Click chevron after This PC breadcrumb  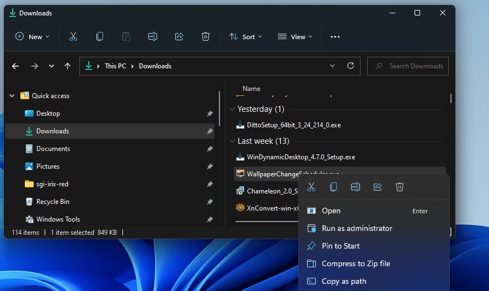click(132, 66)
